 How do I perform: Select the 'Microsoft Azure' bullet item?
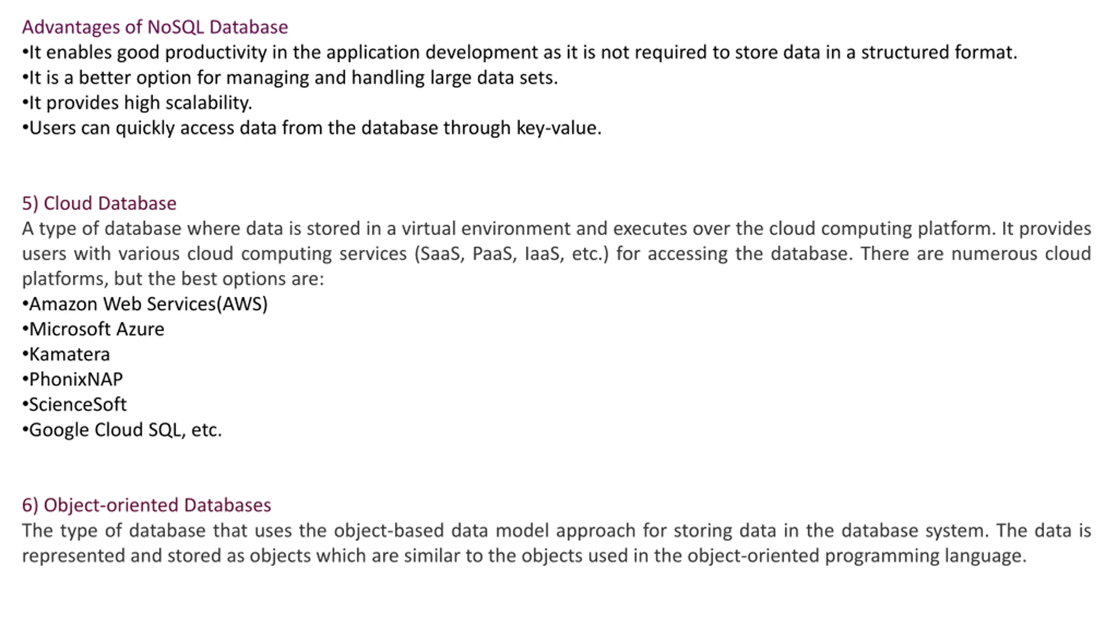(x=93, y=329)
